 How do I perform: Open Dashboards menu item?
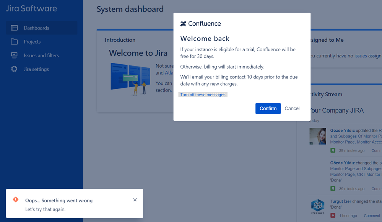click(x=42, y=28)
